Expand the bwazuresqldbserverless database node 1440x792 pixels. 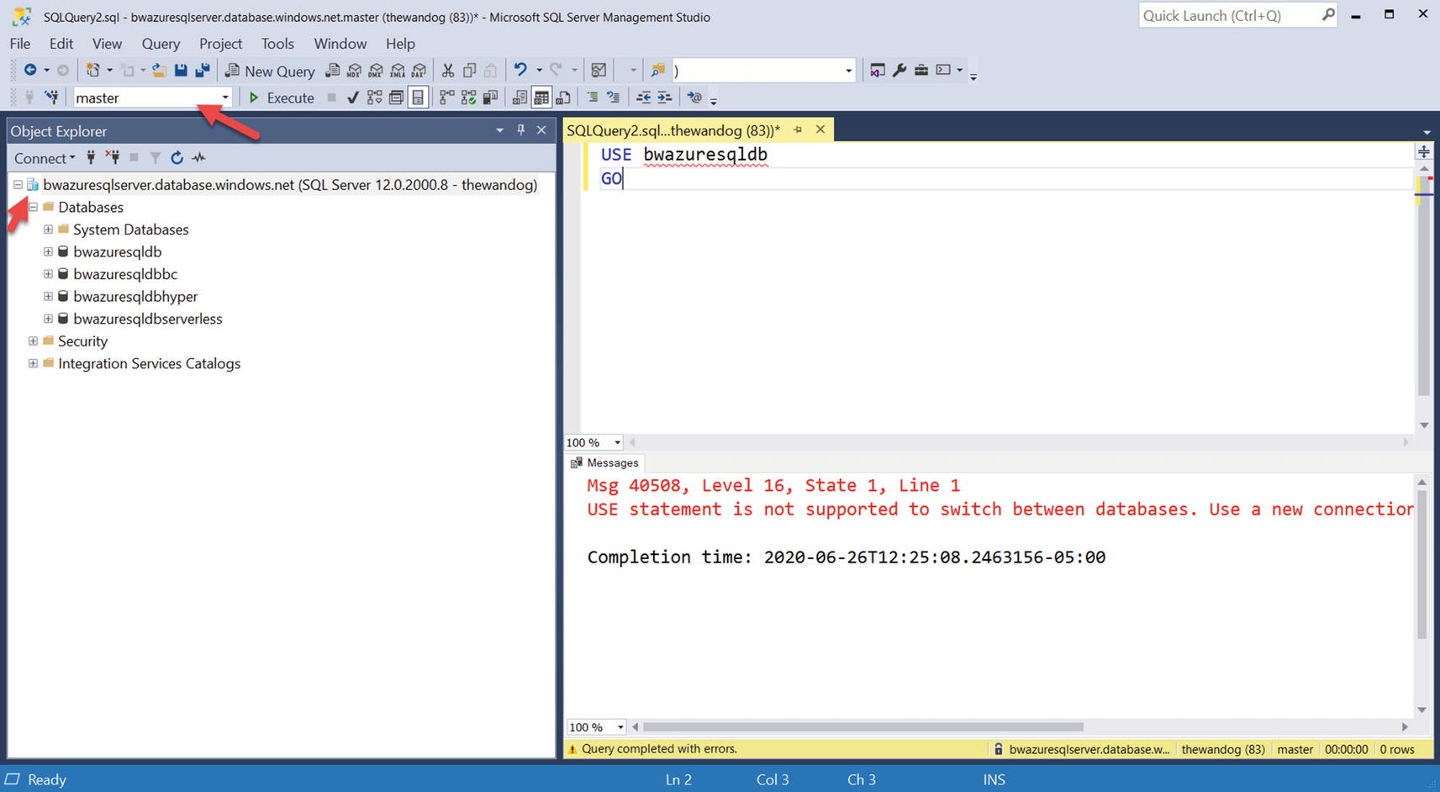48,319
